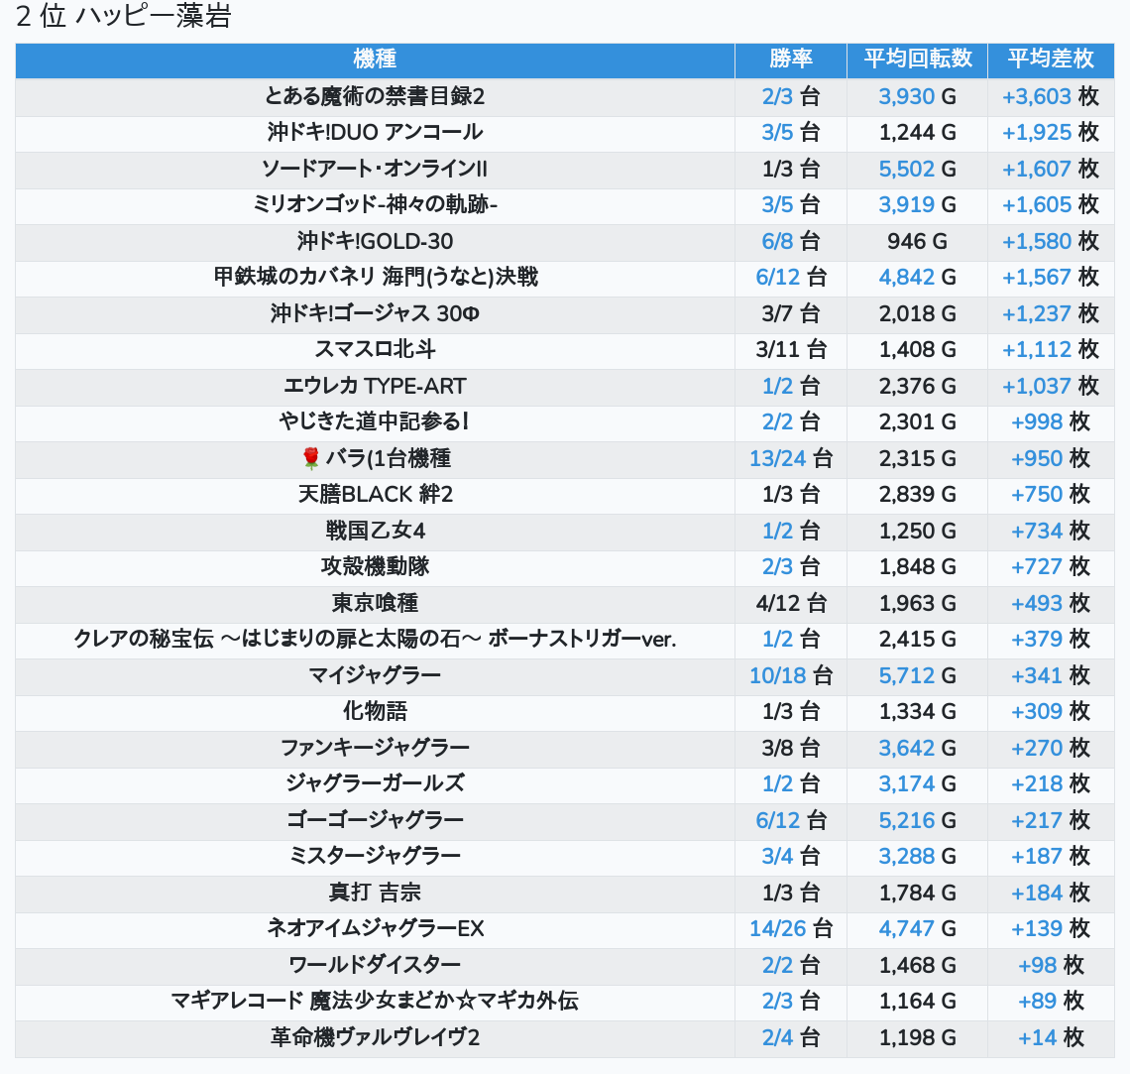
Task: Select 沖ドキ!ゴージャス 30Φ machine name
Action: click(375, 313)
